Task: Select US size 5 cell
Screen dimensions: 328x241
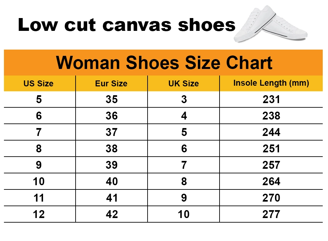Action: (39, 99)
